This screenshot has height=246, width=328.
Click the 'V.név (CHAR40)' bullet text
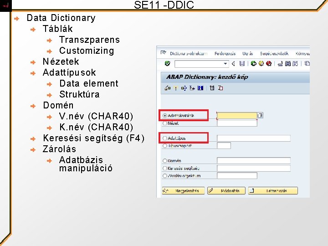tap(96, 116)
